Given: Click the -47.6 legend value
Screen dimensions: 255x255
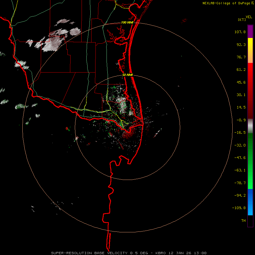Looking at the screenshot, I should (240, 158).
